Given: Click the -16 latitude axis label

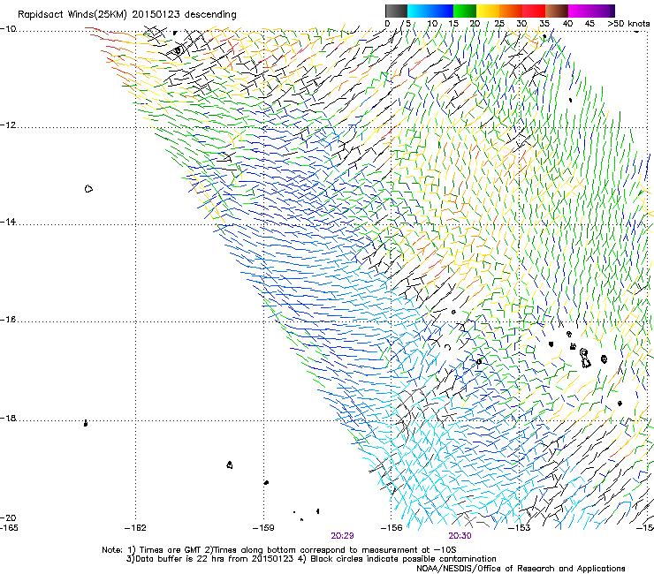Looking at the screenshot, I should point(8,320).
